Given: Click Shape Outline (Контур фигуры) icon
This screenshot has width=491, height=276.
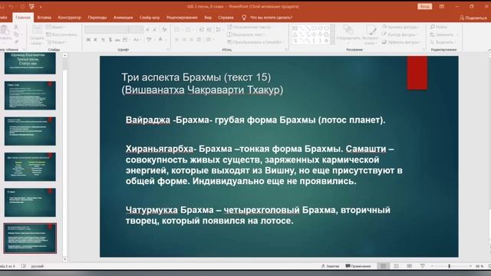Looking at the screenshot, I should click(x=384, y=34).
